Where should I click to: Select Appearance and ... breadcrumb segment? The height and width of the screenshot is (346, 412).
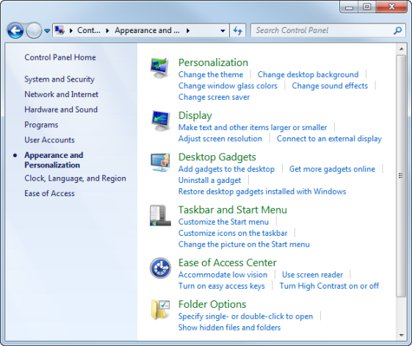click(x=147, y=31)
